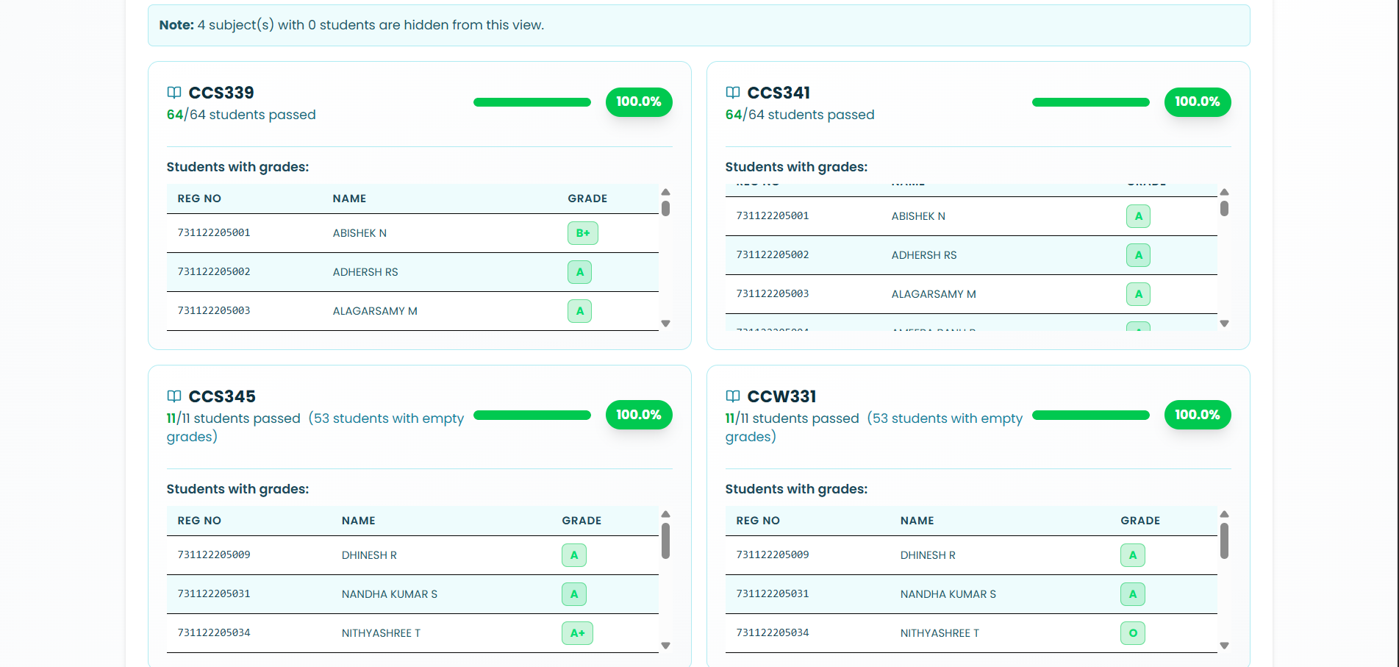
Task: Click A grade badge for ALAGARSAMY M in CCS339
Action: tap(580, 311)
